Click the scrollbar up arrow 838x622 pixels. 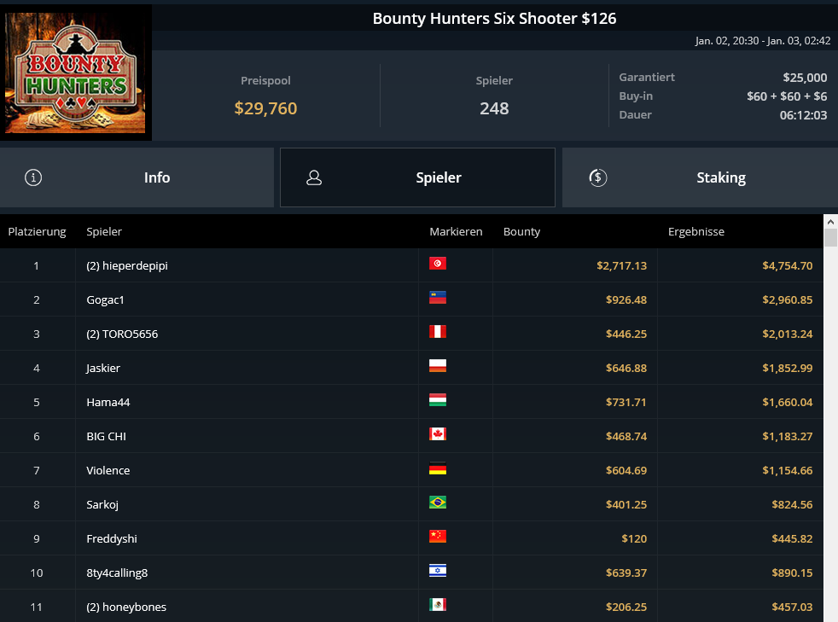point(830,221)
